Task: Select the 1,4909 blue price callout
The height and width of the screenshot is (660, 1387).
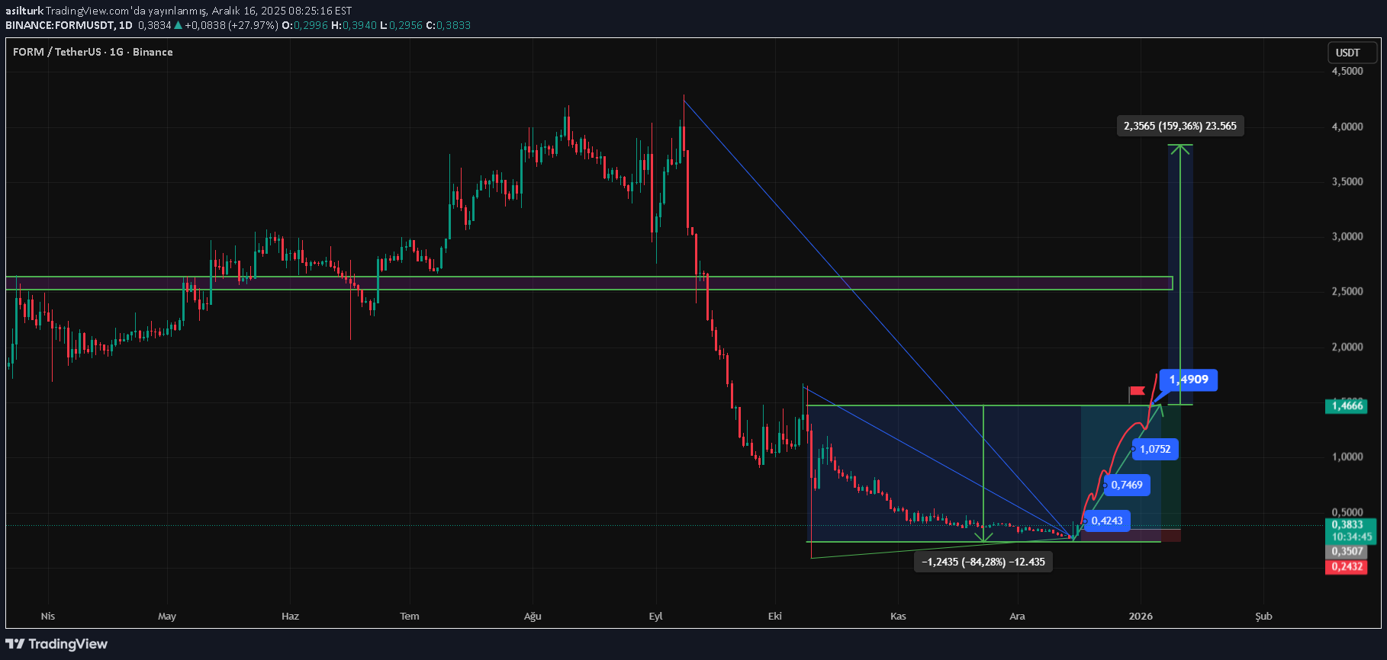Action: coord(1188,380)
